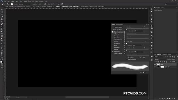The height and width of the screenshot is (100, 178).
Task: Enable the Scattering checkbox
Action: (x=113, y=34)
